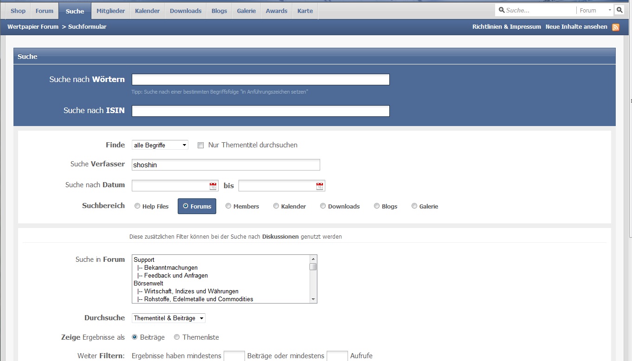Click the 'Suche nach Wörtern' input field
632x361 pixels.
[x=261, y=80]
